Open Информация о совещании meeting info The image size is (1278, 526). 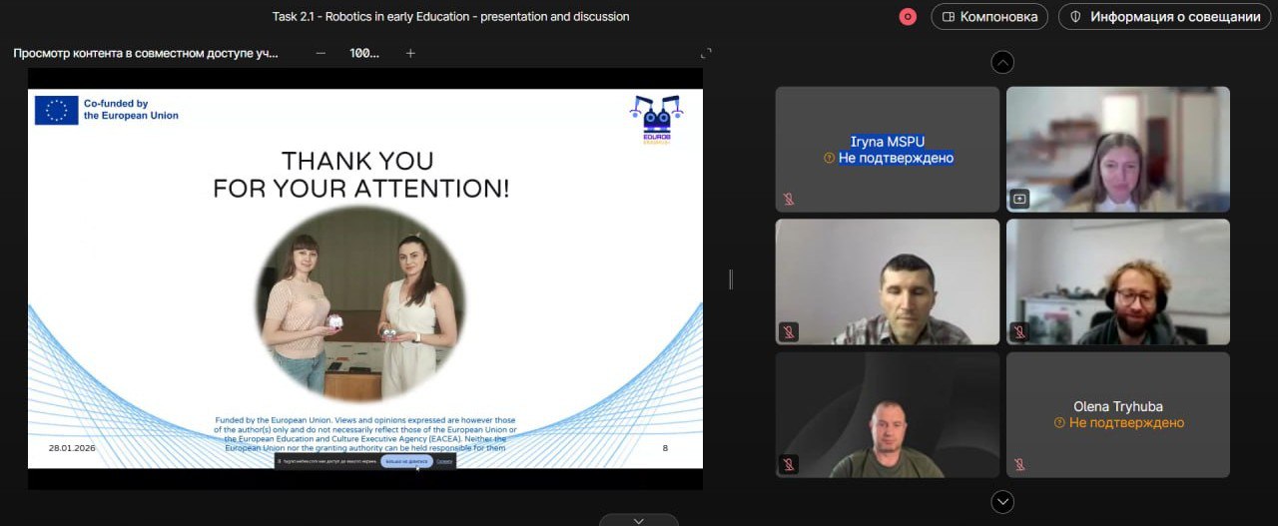coord(1164,17)
